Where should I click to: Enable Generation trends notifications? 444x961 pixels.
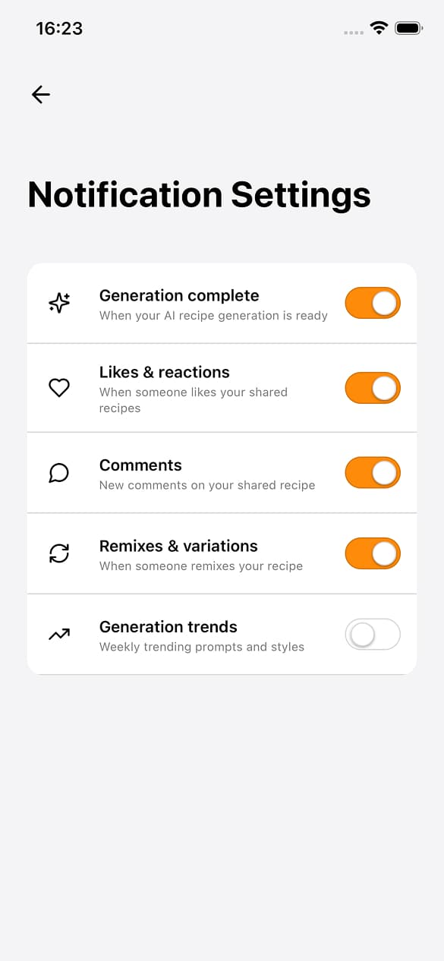pos(372,634)
